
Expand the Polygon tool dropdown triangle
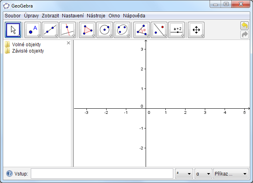click(x=93, y=36)
